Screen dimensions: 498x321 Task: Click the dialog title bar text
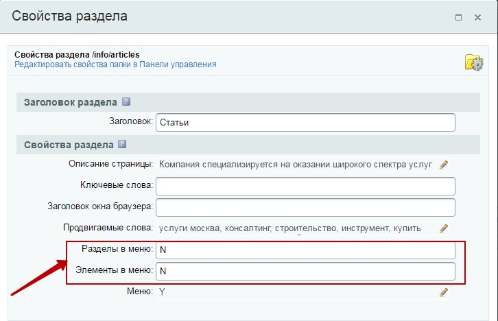pos(69,15)
